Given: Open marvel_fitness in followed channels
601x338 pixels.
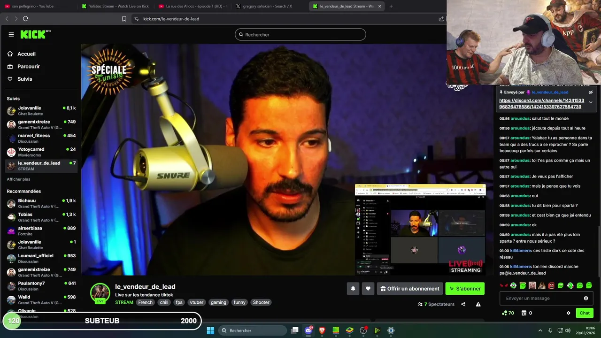Looking at the screenshot, I should coord(41,138).
